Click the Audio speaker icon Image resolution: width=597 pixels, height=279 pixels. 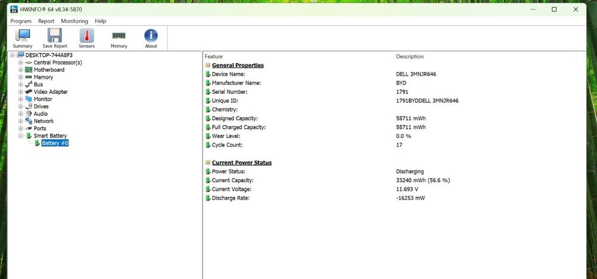pyautogui.click(x=29, y=114)
